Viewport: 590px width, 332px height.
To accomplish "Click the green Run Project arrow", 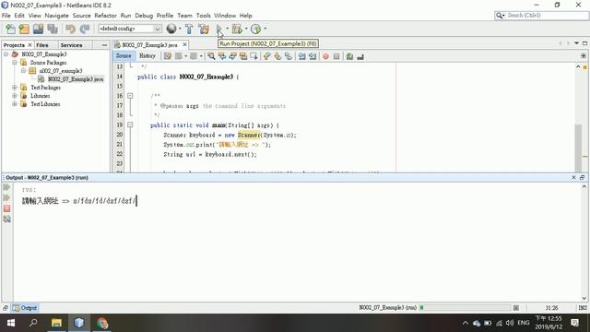I will 219,29.
